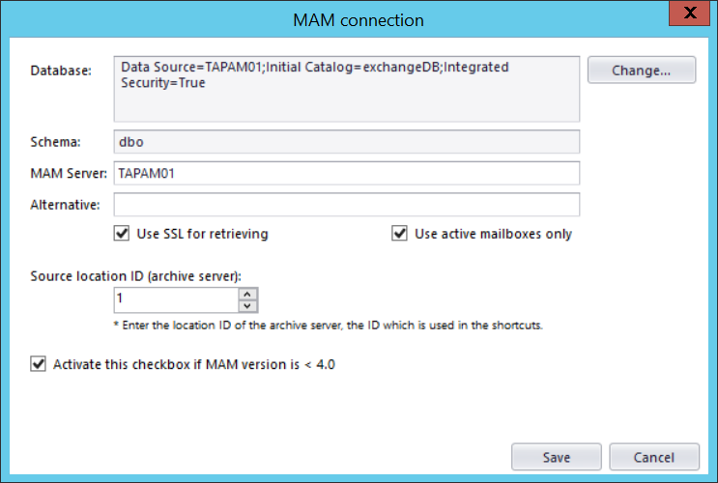The height and width of the screenshot is (483, 718).
Task: Cancel the MAM connection dialog
Action: tap(654, 457)
